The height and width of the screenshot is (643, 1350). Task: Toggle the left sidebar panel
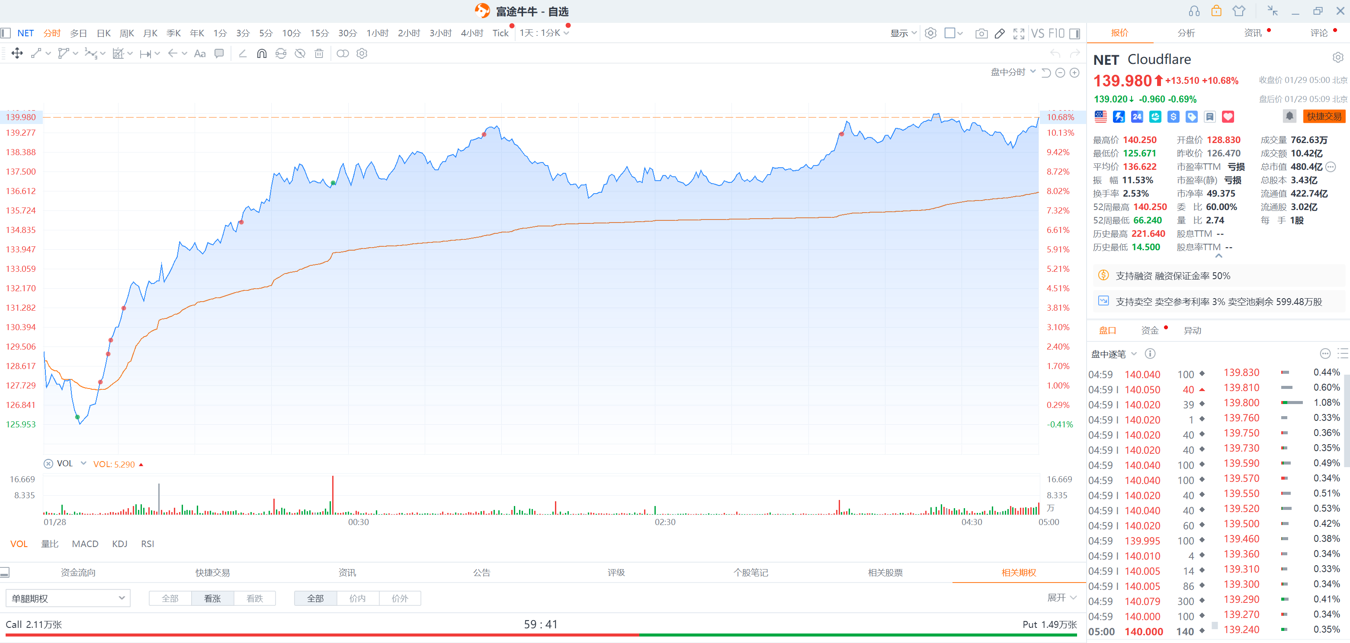pos(6,33)
